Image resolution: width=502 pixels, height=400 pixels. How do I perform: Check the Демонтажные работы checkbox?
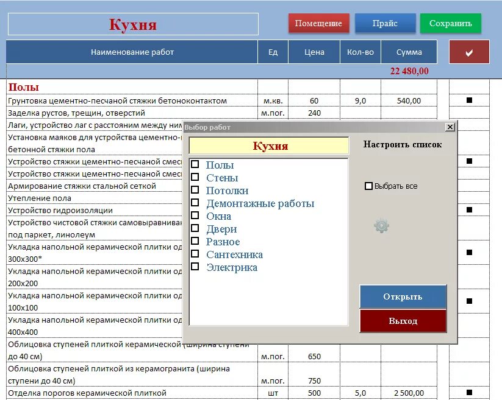tap(195, 203)
